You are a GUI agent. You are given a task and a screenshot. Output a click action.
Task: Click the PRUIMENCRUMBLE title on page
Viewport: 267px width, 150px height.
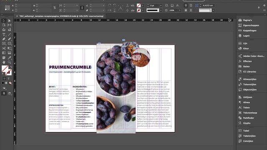[70, 67]
